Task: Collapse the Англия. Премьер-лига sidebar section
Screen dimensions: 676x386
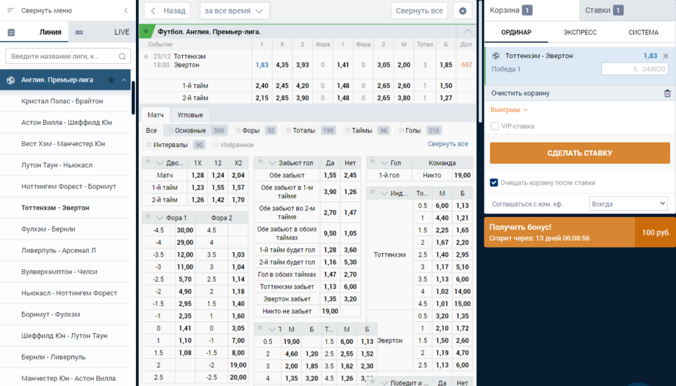Action: 123,80
